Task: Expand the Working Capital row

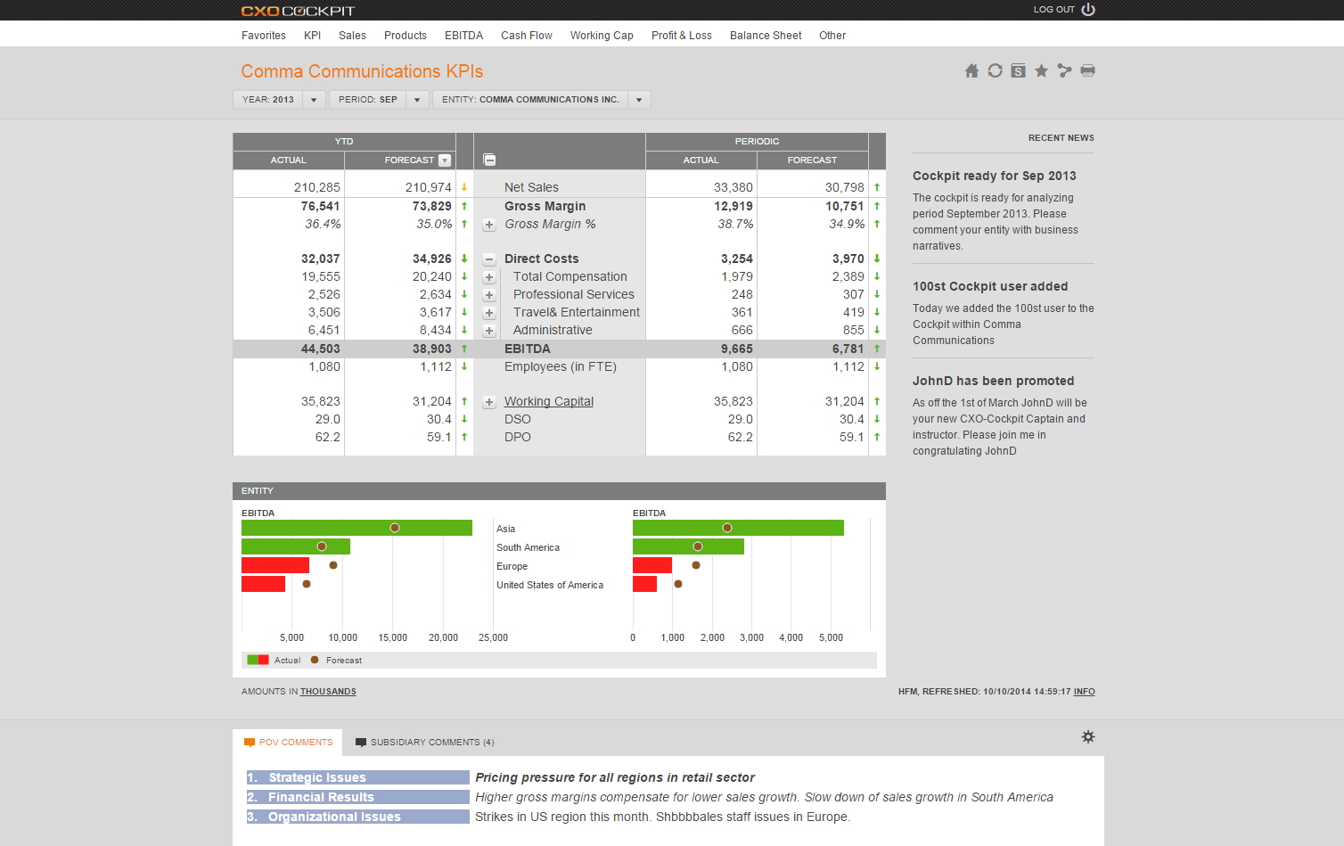Action: (x=489, y=402)
